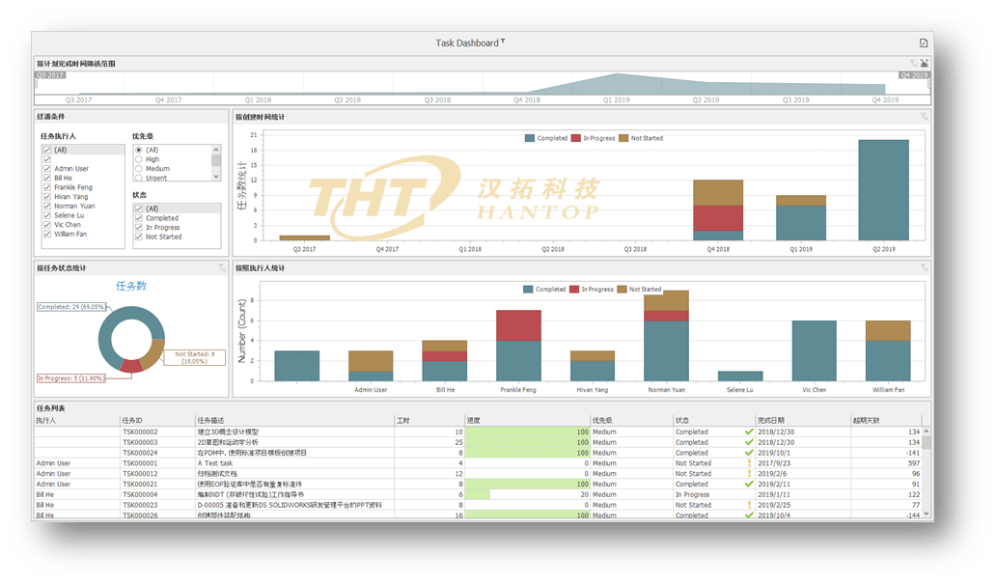Image resolution: width=997 pixels, height=585 pixels.
Task: Clear master filter on 按创建时间统计 chart
Action: pos(924,117)
